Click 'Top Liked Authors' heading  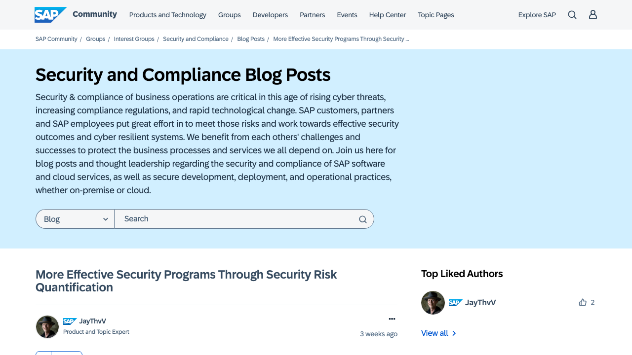[x=462, y=274]
